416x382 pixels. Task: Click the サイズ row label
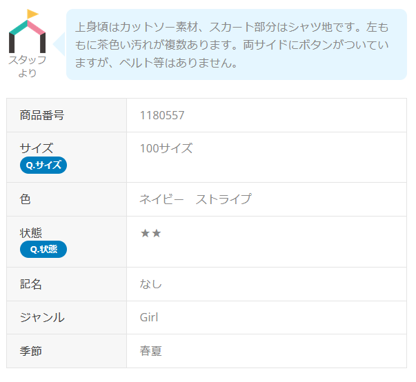[x=37, y=148]
